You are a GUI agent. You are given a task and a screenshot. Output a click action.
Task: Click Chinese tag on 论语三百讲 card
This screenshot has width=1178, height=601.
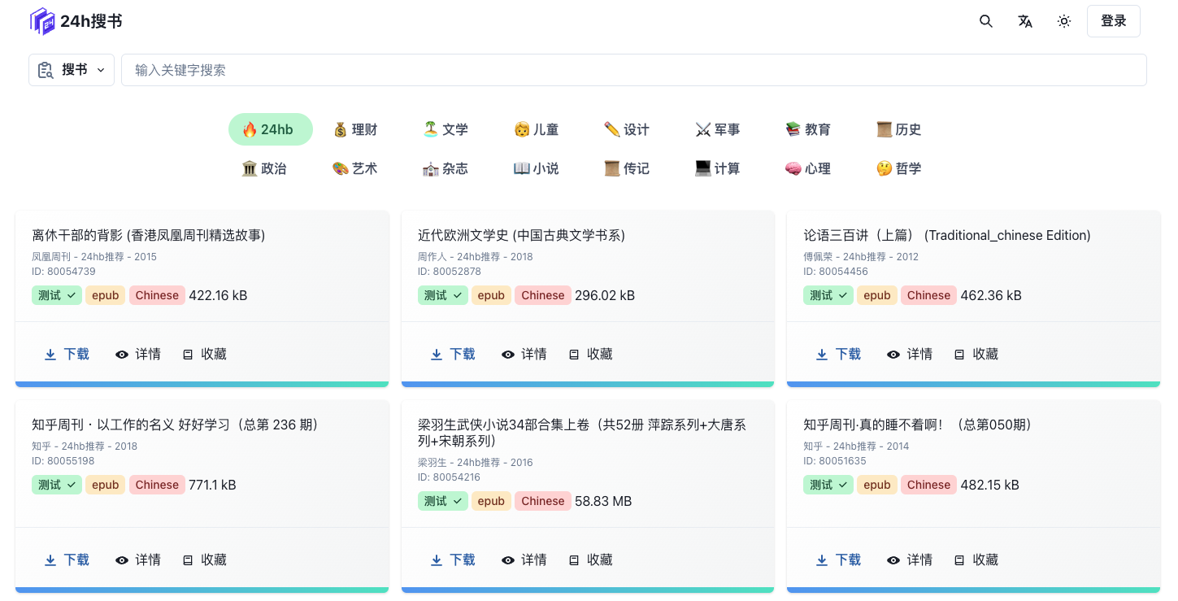click(x=928, y=295)
